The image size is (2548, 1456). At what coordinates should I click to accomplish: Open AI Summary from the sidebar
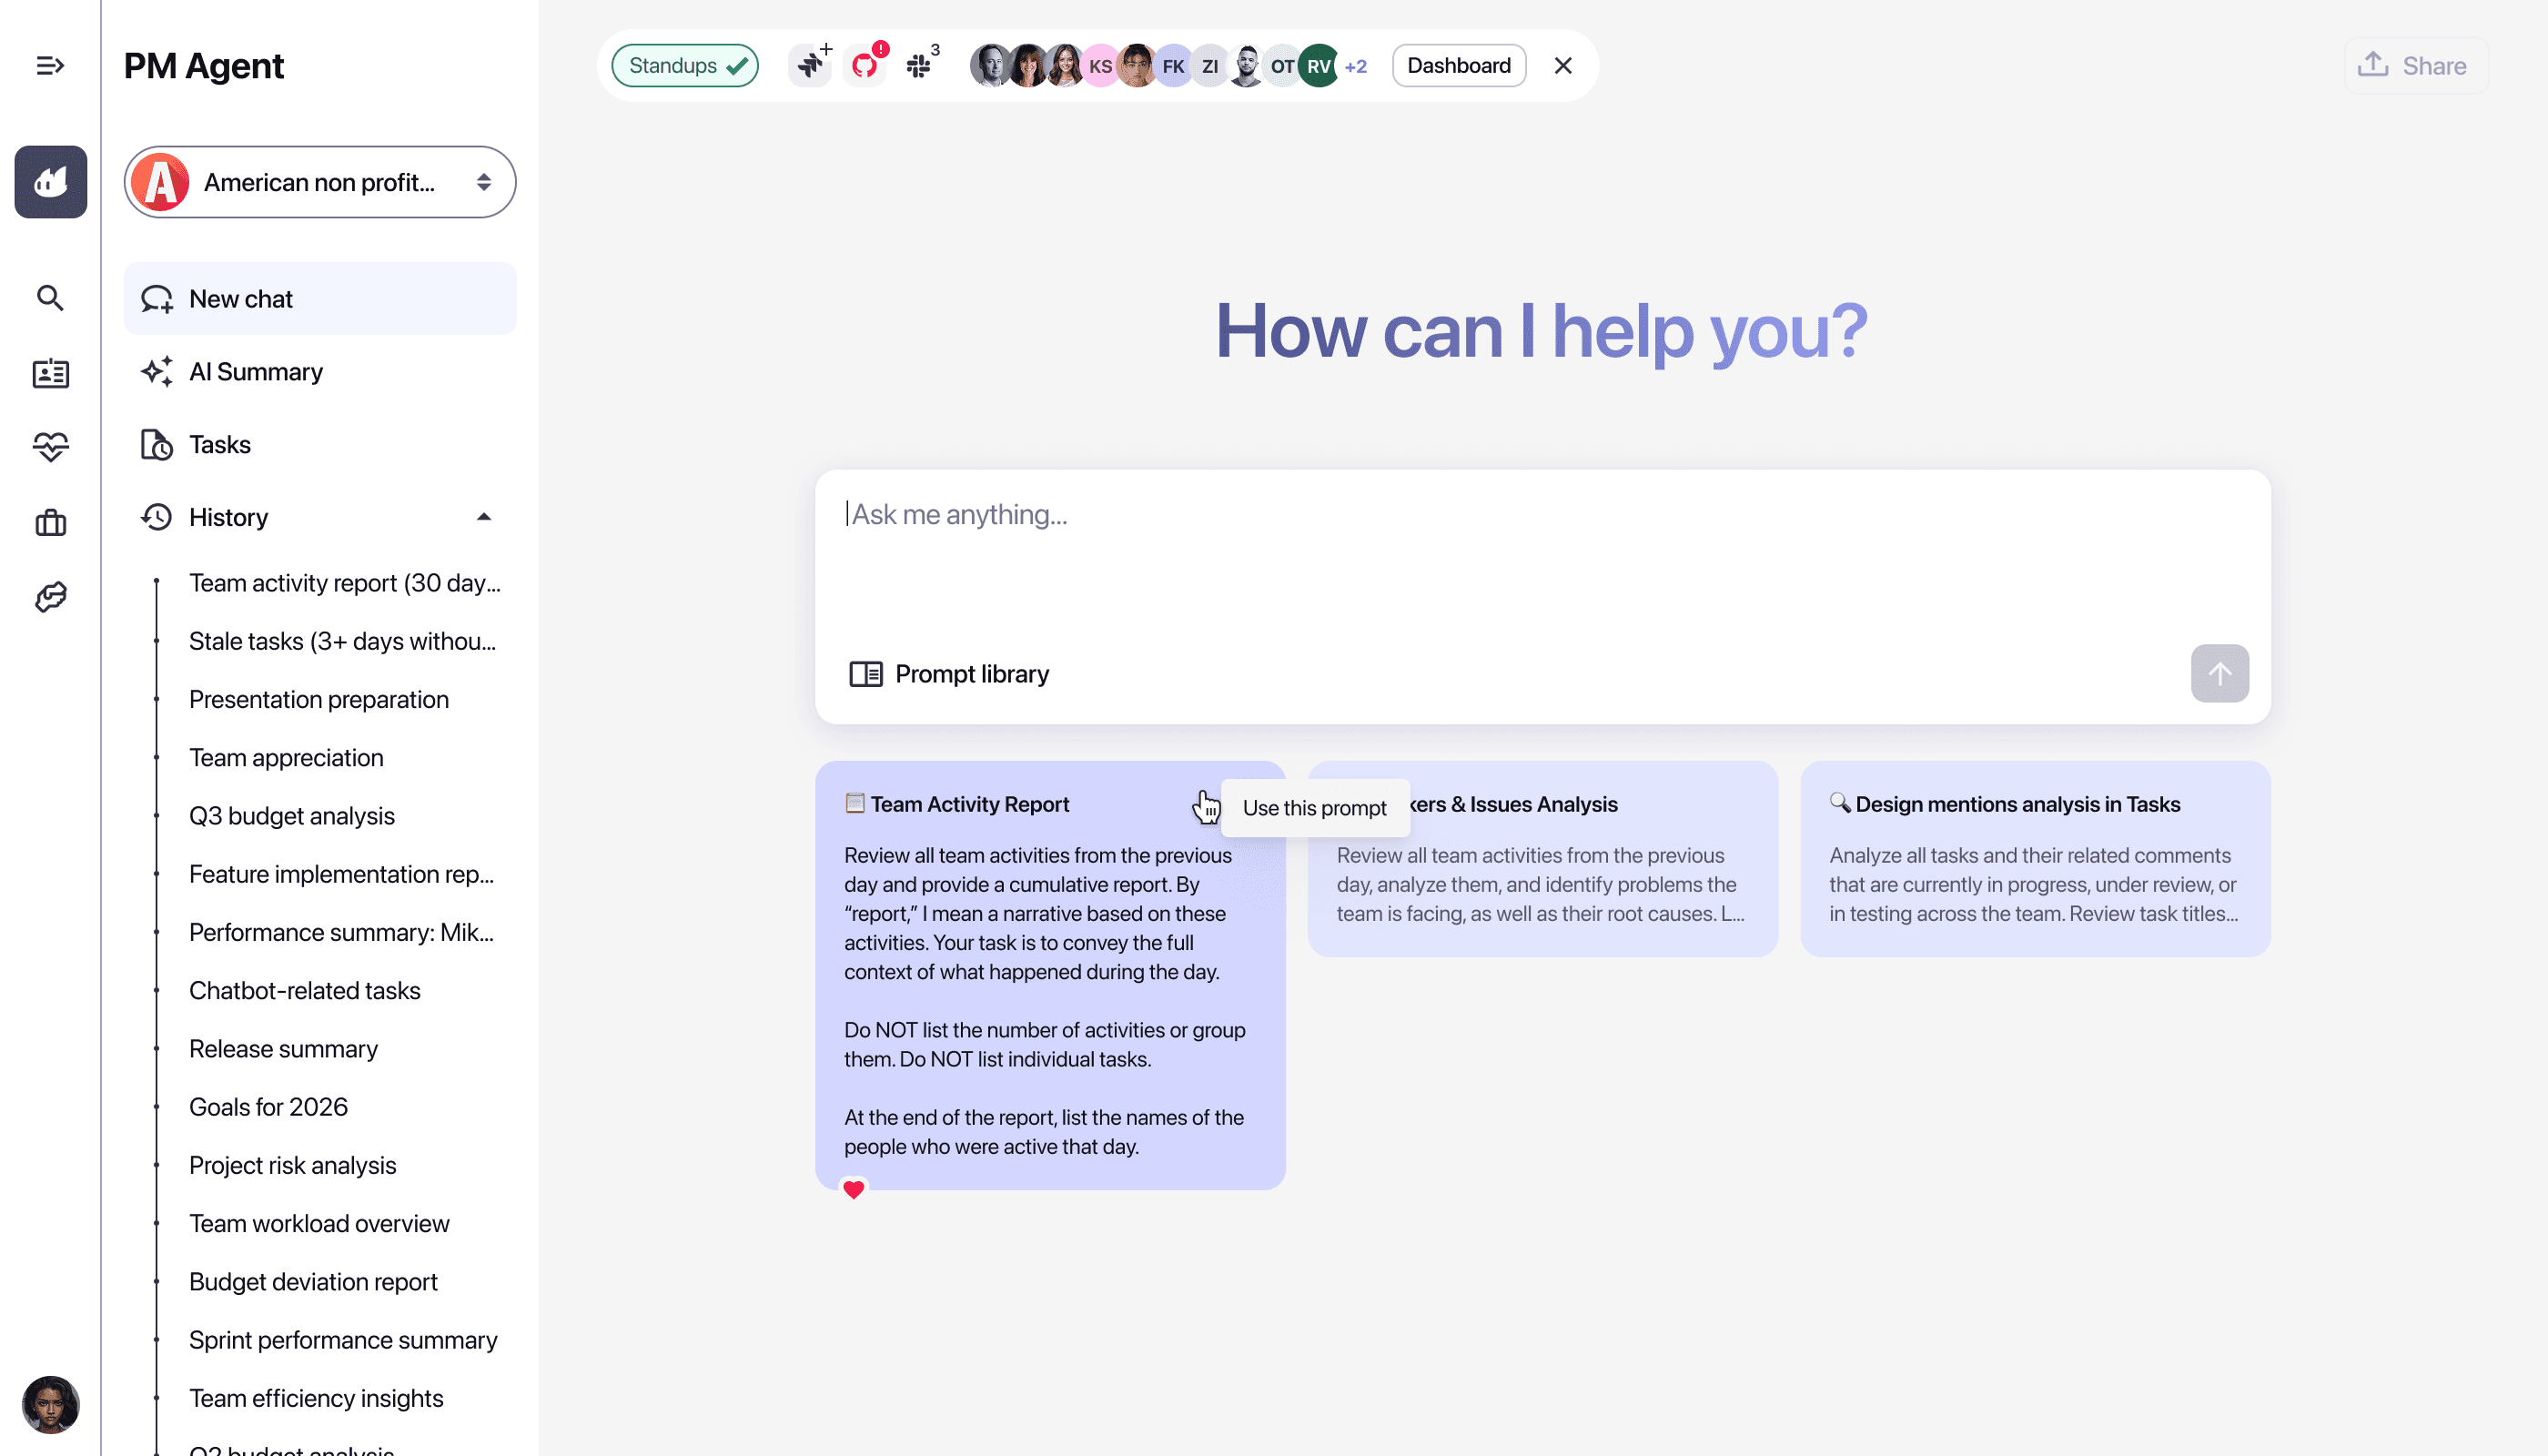255,372
